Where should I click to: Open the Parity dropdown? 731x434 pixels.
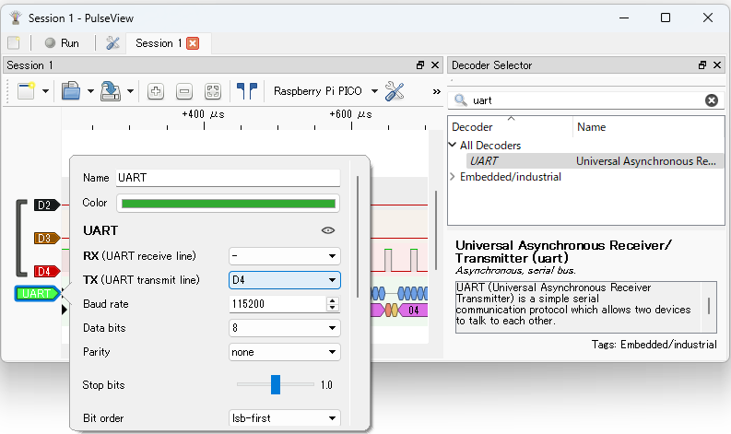click(x=284, y=352)
